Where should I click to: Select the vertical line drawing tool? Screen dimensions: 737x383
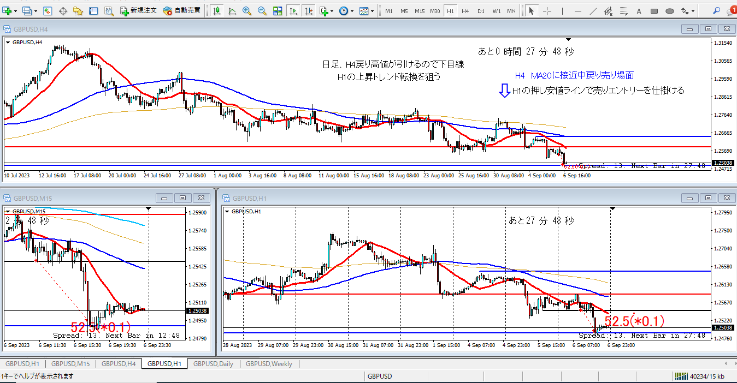pos(563,11)
